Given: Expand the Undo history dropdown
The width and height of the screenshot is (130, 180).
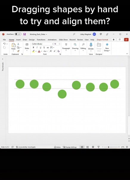Looking at the screenshot, I should click(7, 44).
